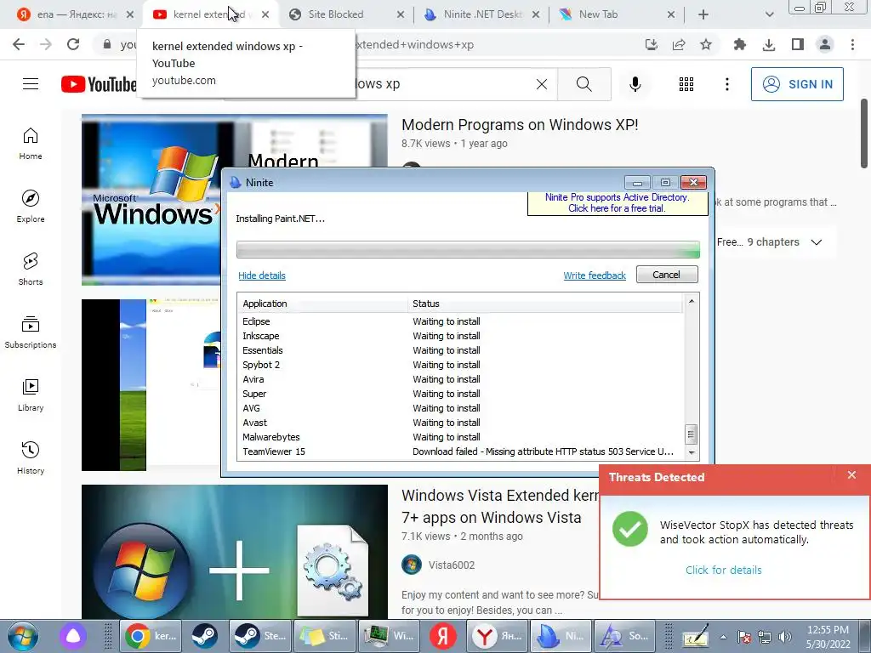
Task: Open Steam icon in taskbar
Action: click(204, 636)
